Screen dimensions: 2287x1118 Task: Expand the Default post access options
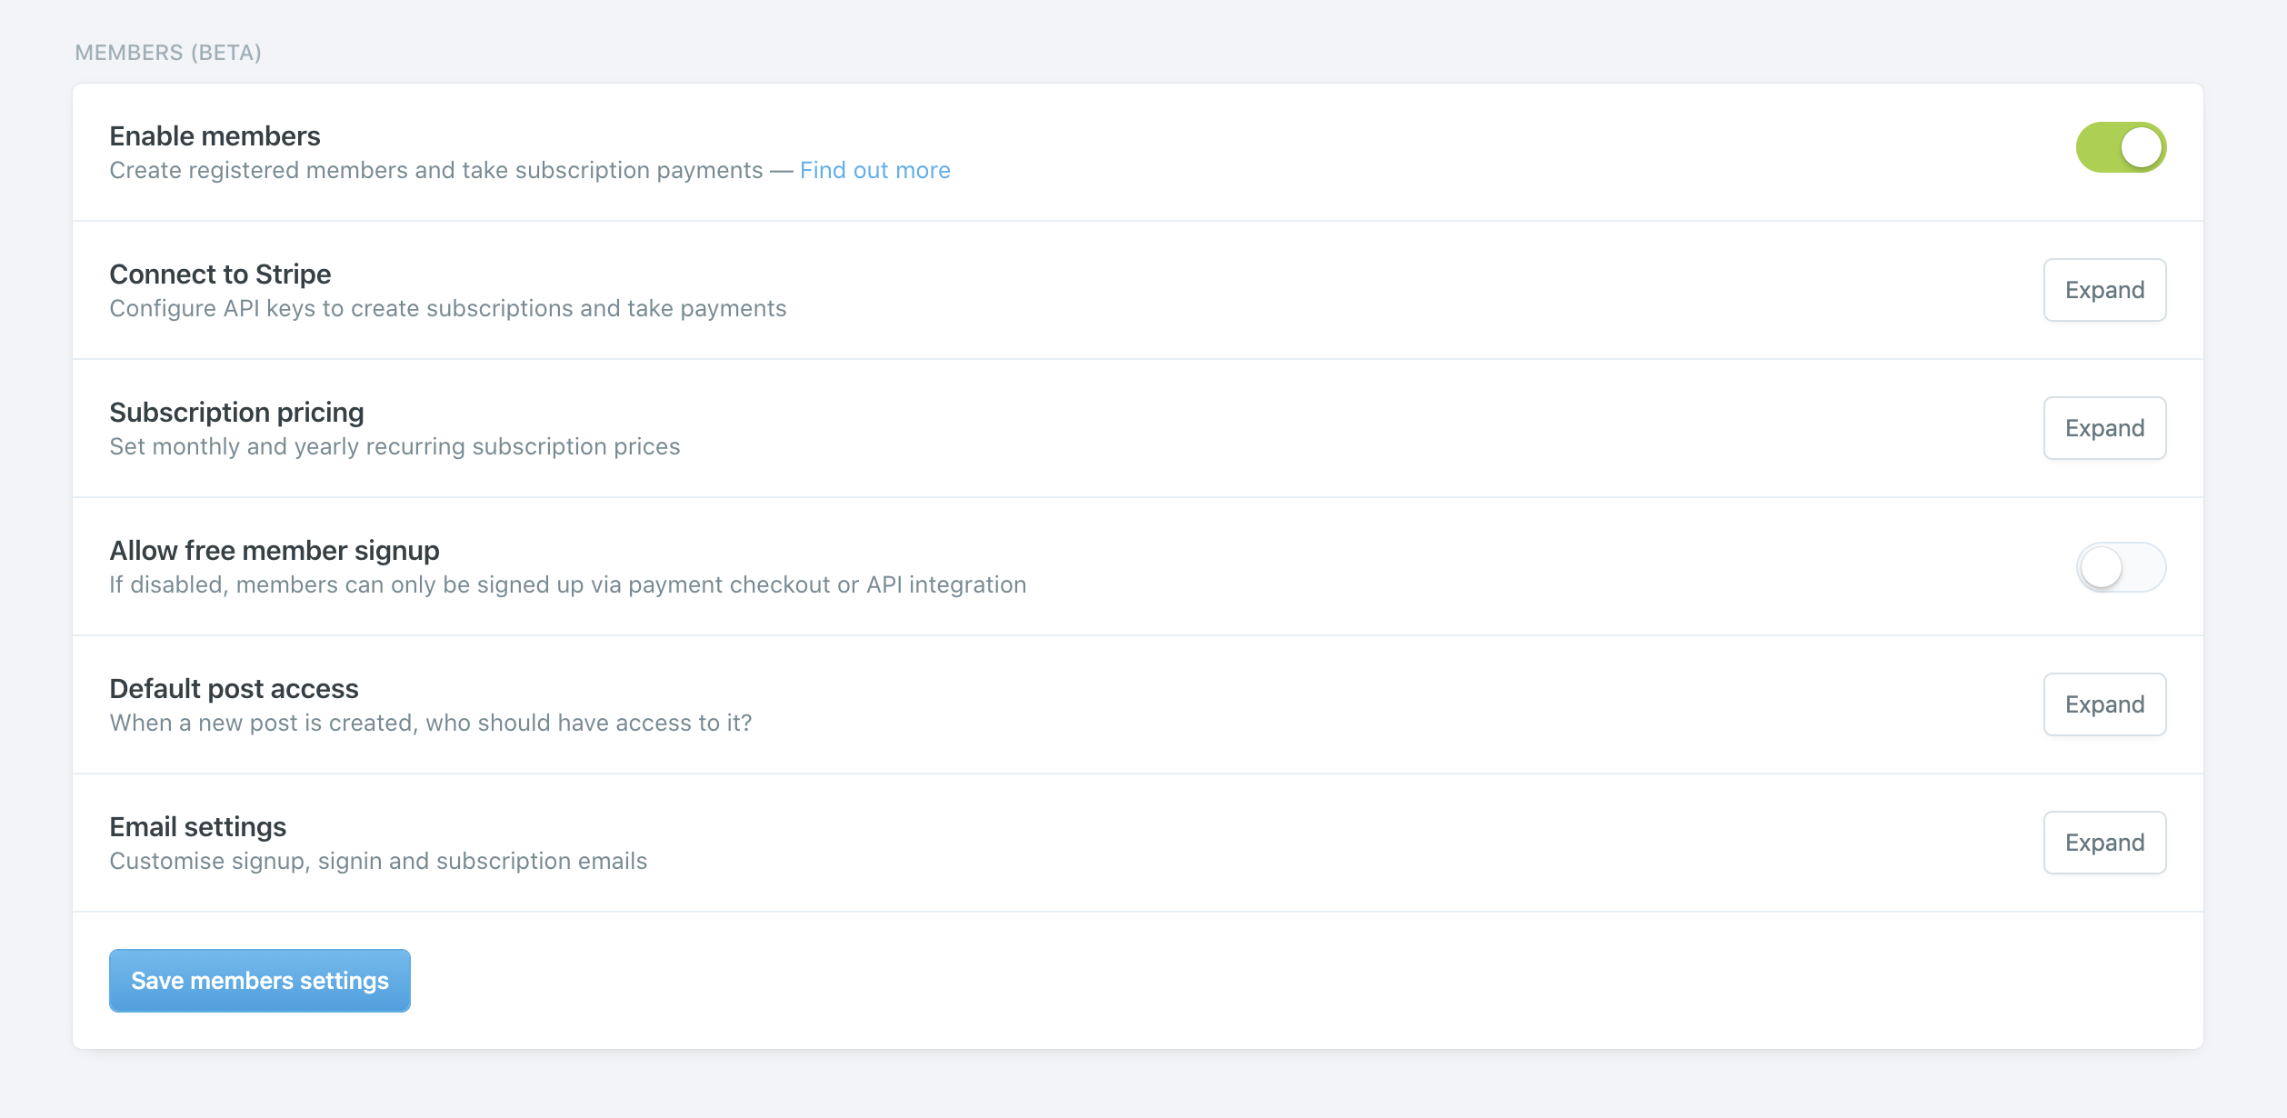(x=2104, y=704)
